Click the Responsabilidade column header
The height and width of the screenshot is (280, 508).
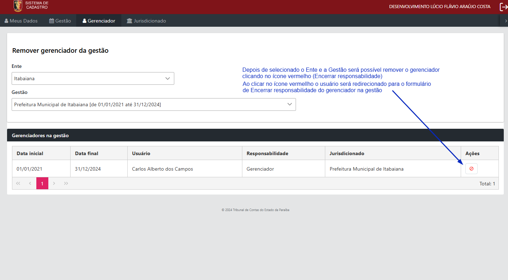tap(284, 153)
